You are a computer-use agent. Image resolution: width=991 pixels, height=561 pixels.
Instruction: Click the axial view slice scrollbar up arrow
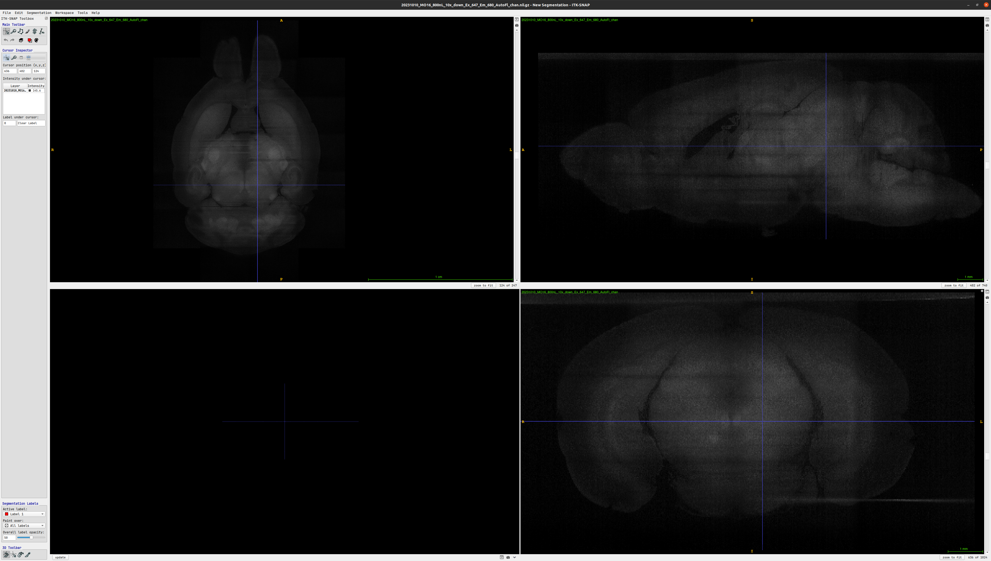517,31
